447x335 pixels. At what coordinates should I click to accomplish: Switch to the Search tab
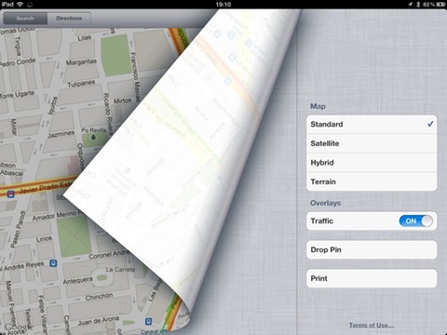pos(25,19)
